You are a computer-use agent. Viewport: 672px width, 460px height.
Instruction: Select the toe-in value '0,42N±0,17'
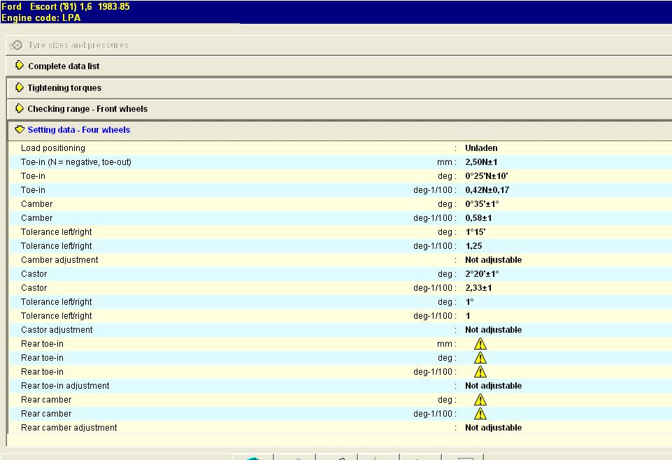point(487,190)
